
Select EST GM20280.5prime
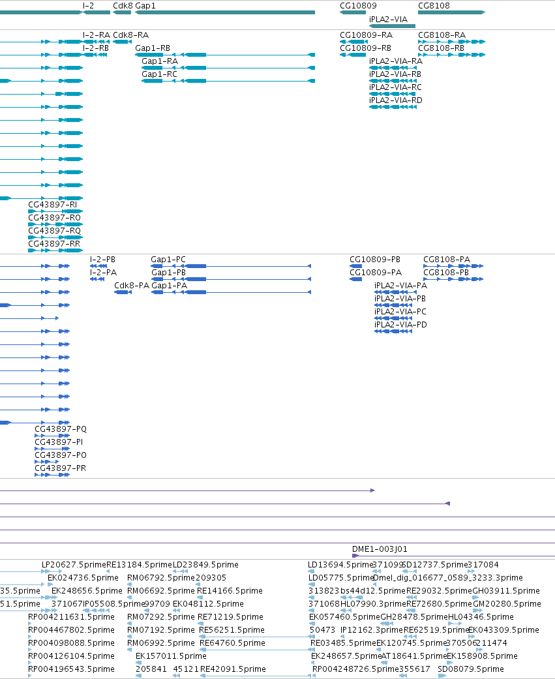507,603
